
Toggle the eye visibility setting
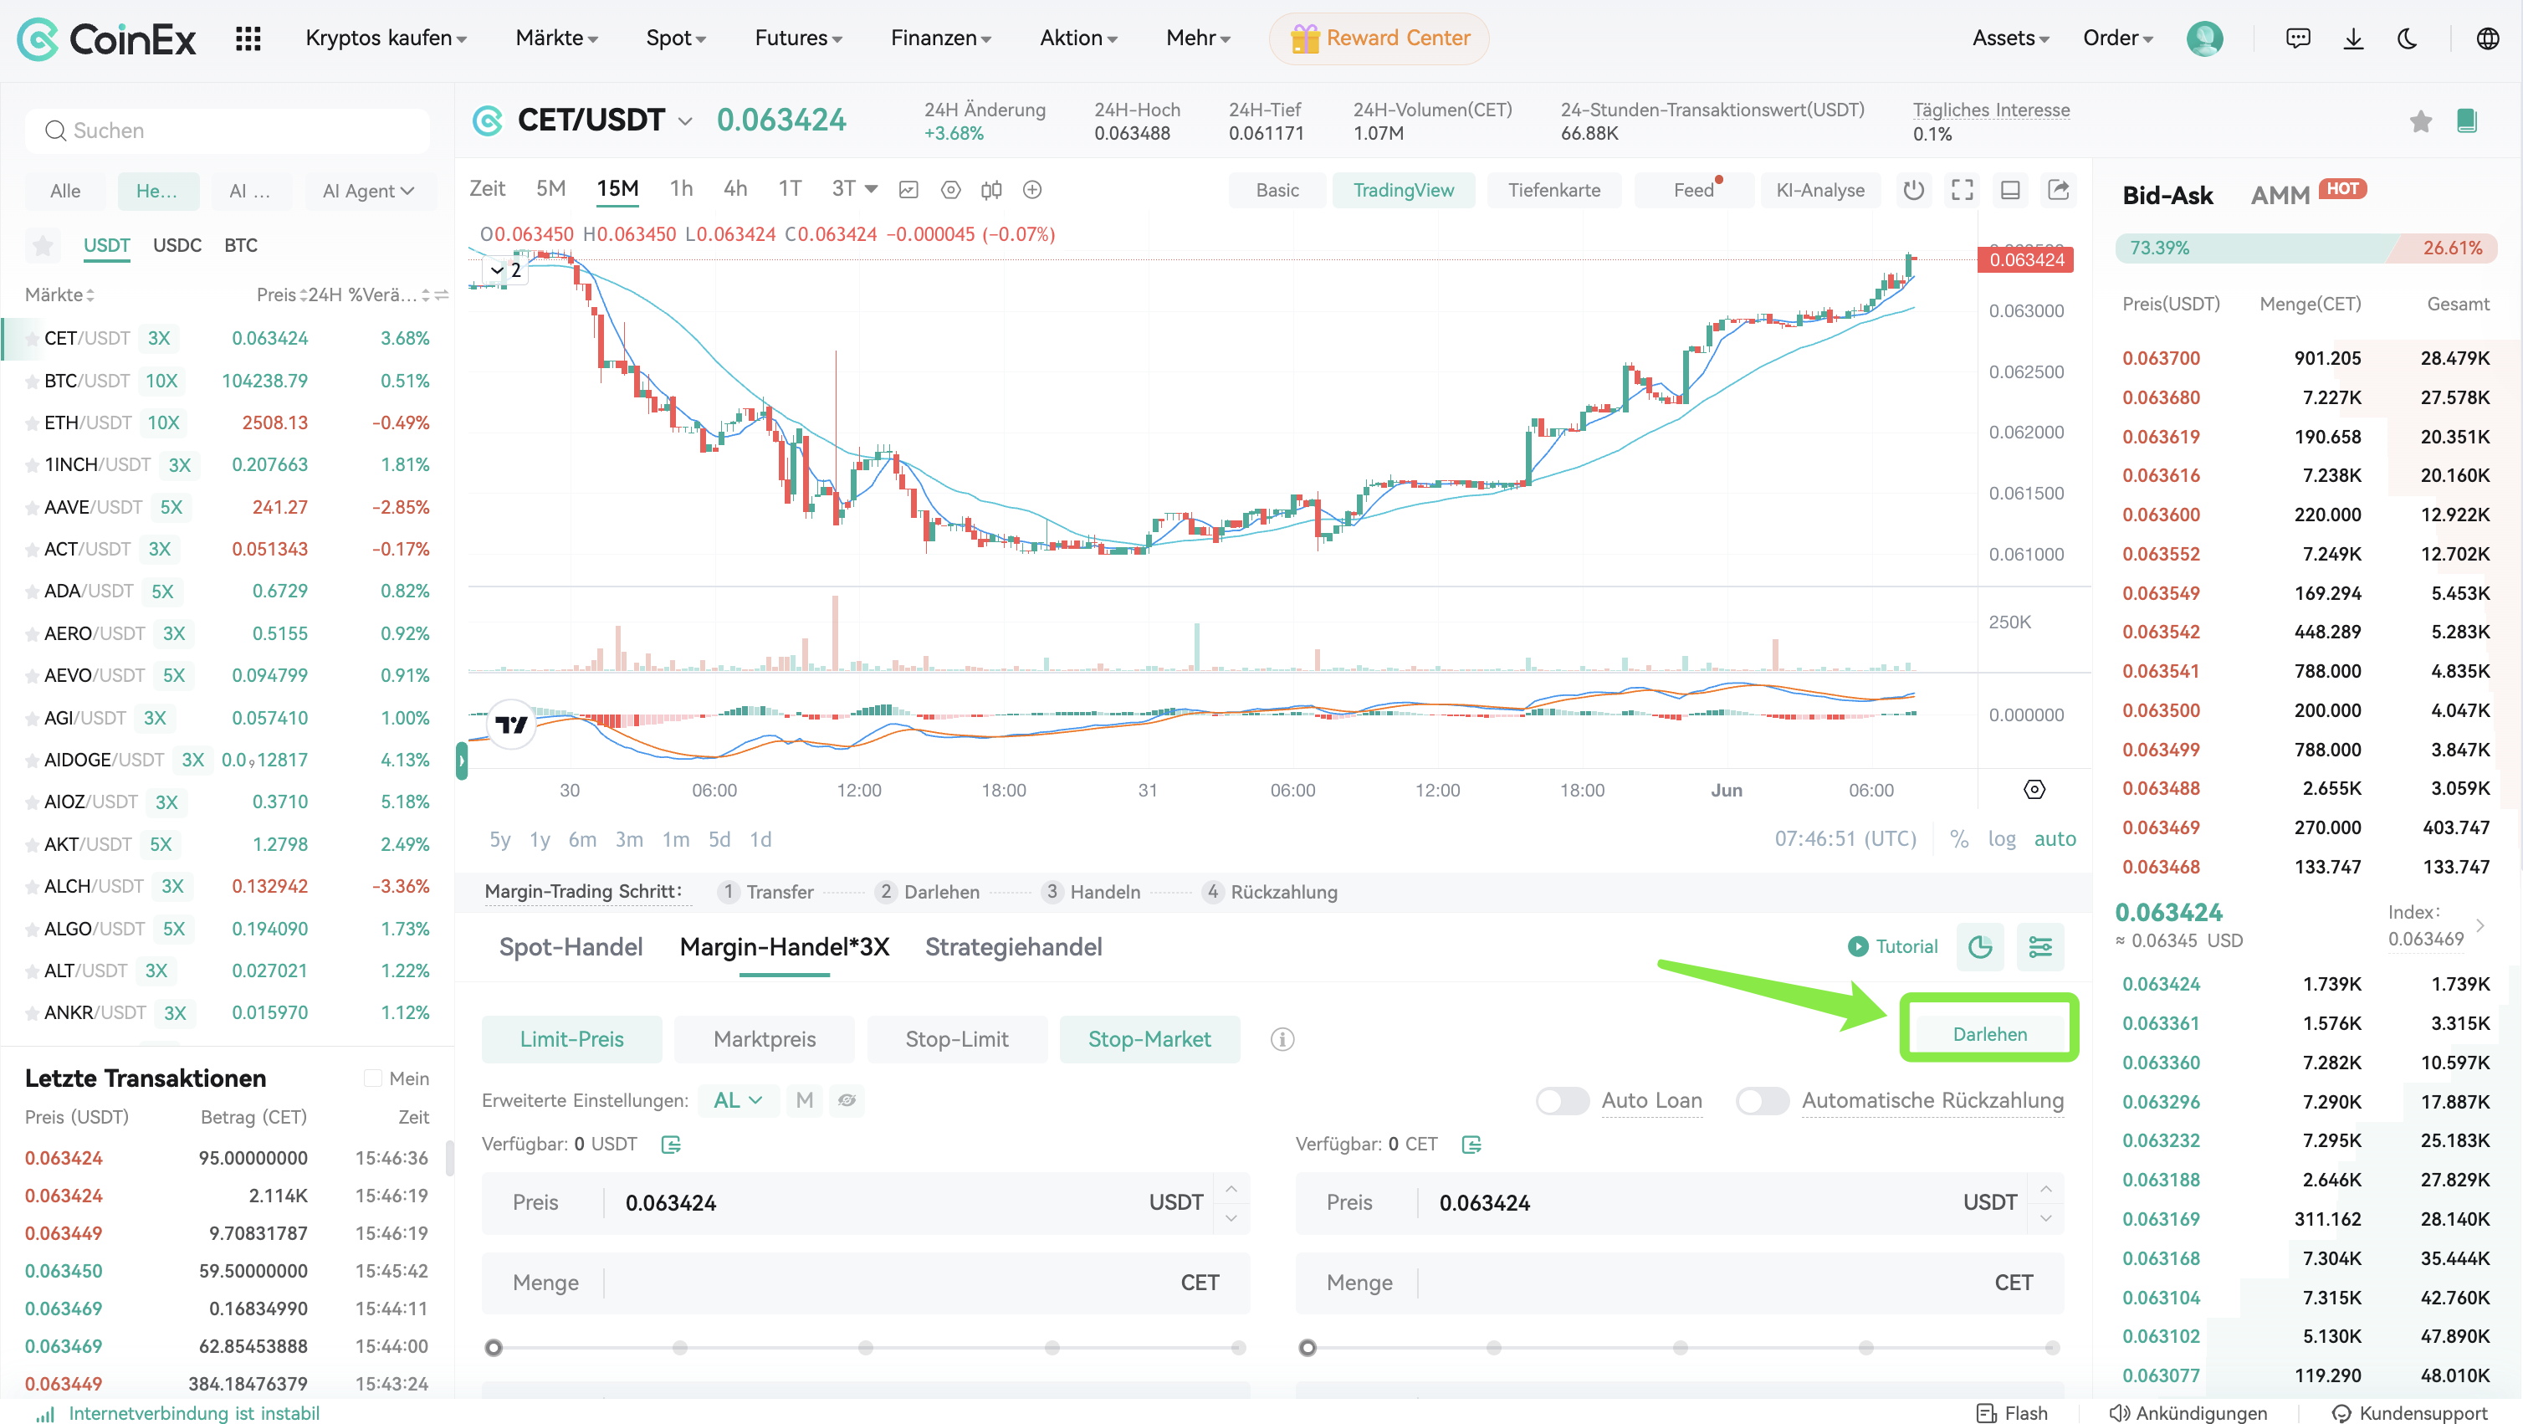point(847,1101)
